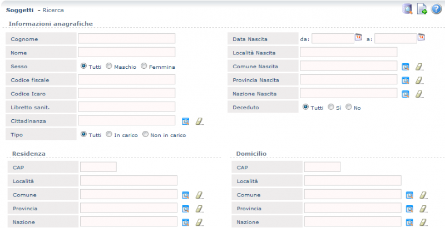Open lookup for Provincia Nascita
The width and height of the screenshot is (445, 228).
click(406, 80)
